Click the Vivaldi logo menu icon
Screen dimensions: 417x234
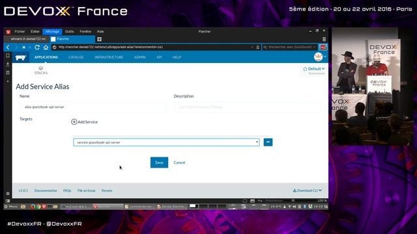click(8, 32)
